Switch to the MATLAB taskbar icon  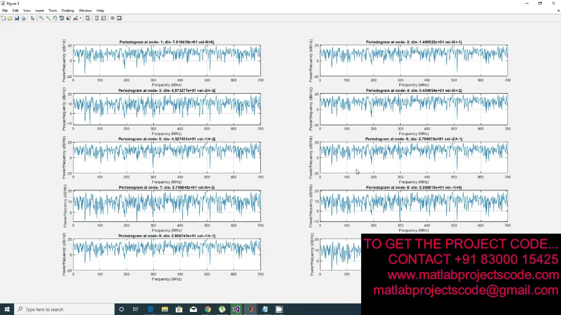(x=250, y=309)
